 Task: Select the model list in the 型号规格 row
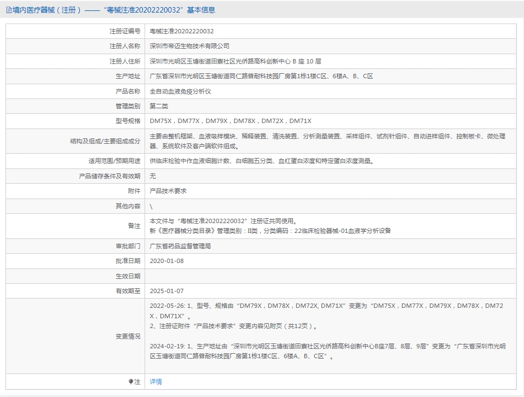[231, 121]
